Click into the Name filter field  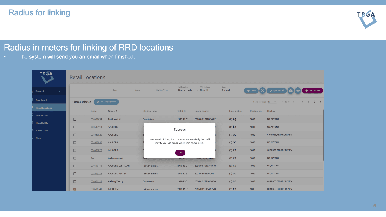point(145,90)
